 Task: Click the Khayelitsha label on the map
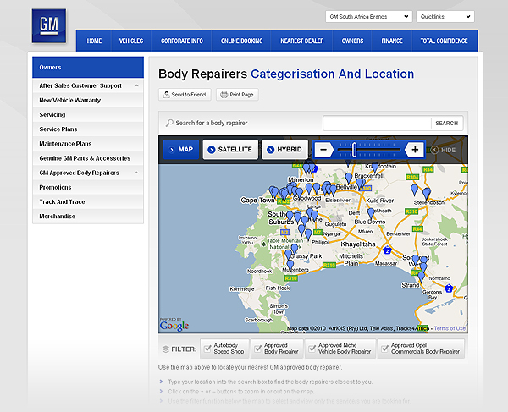coord(358,244)
